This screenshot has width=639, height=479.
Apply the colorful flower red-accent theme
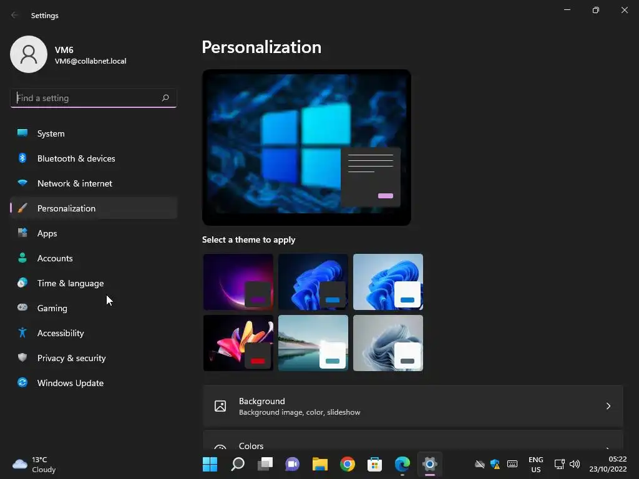pyautogui.click(x=238, y=343)
